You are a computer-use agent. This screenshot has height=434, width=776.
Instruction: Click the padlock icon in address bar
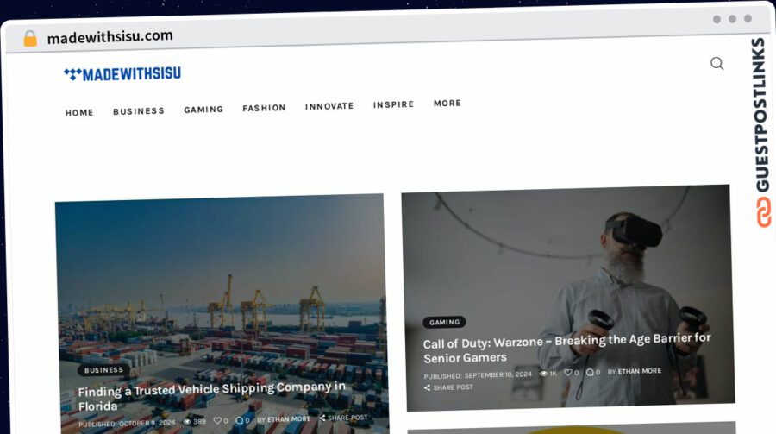(x=30, y=39)
